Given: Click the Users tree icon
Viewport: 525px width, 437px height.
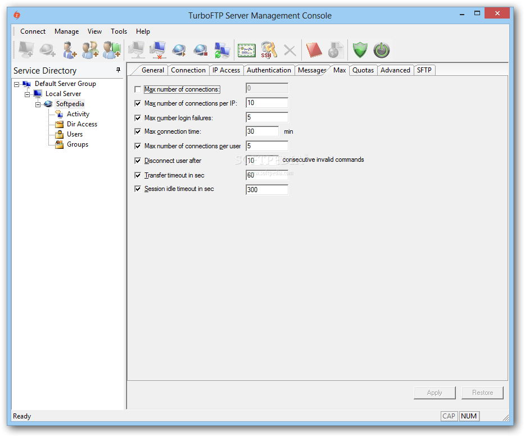Looking at the screenshot, I should point(60,134).
